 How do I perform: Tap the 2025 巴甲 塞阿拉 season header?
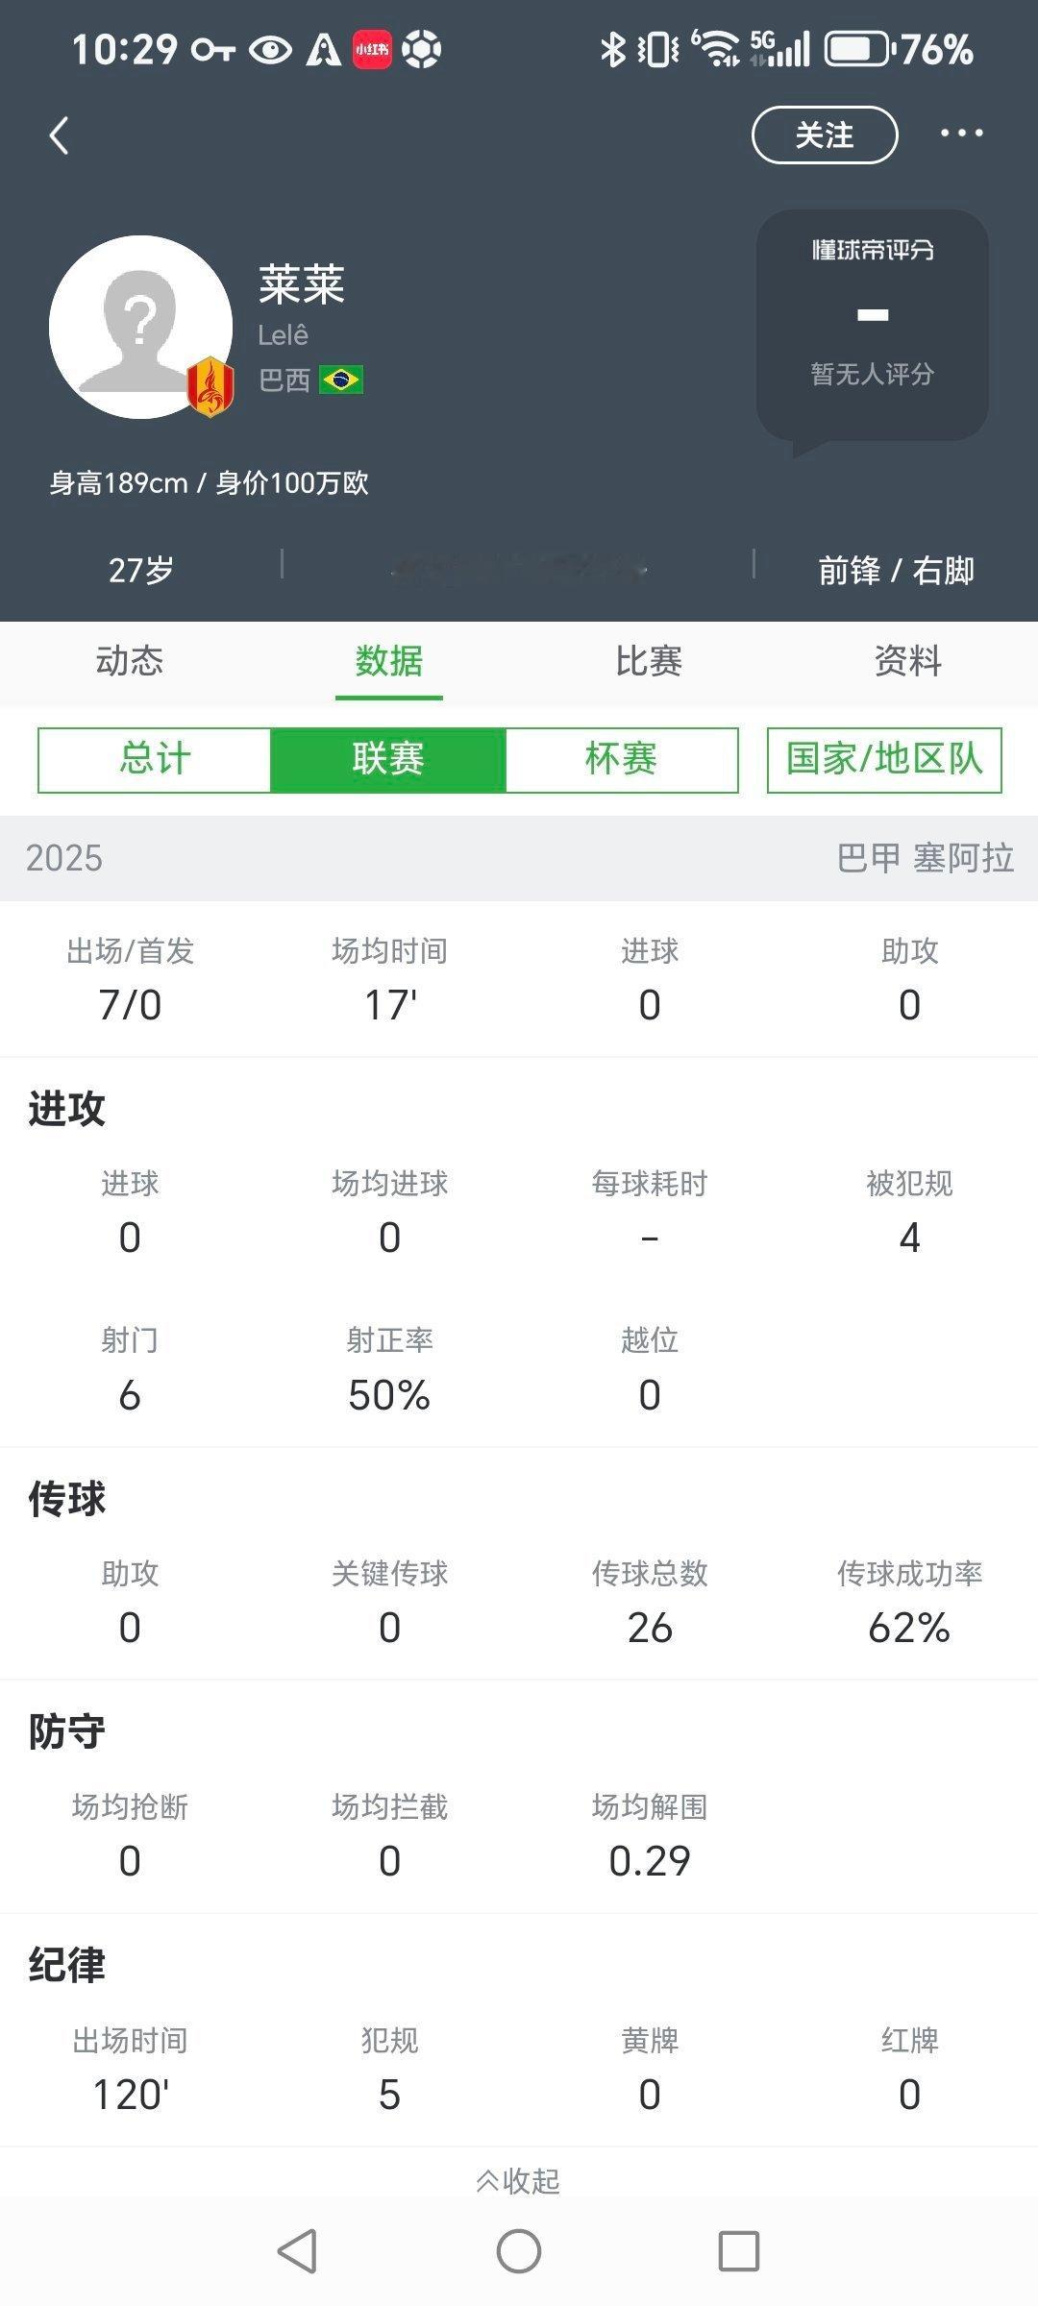tap(519, 858)
